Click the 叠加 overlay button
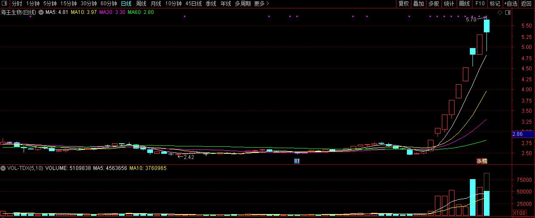 (x=419, y=3)
